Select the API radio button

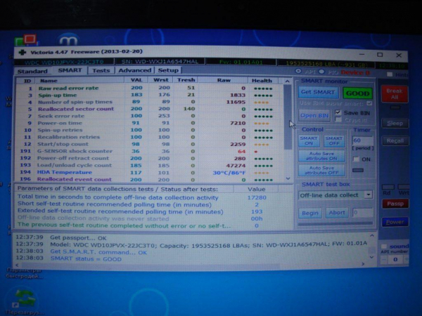[298, 71]
